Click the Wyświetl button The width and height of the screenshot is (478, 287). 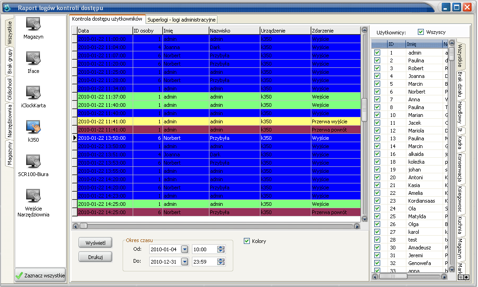[x=96, y=243]
